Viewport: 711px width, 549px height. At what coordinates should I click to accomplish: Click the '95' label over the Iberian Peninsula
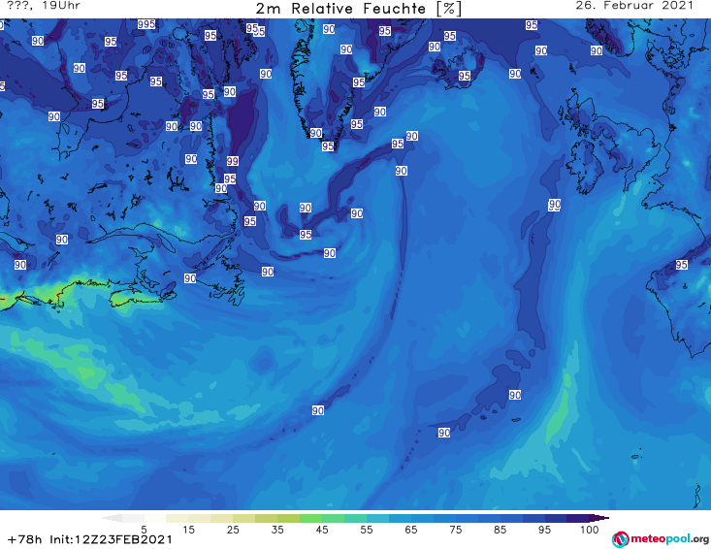tap(682, 265)
